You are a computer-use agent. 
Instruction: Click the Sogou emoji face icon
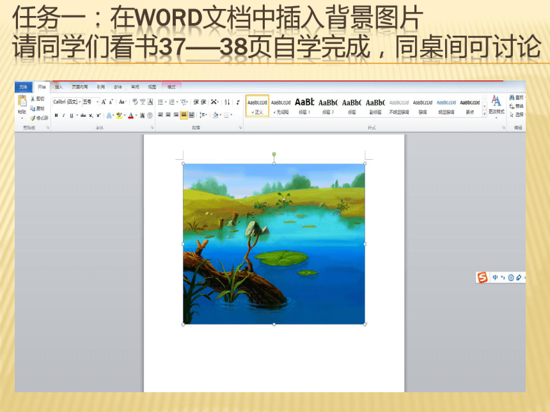511,277
